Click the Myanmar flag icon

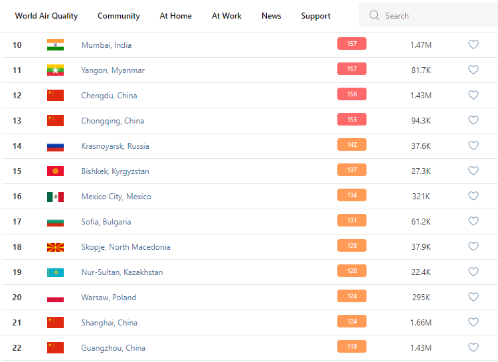(x=55, y=70)
